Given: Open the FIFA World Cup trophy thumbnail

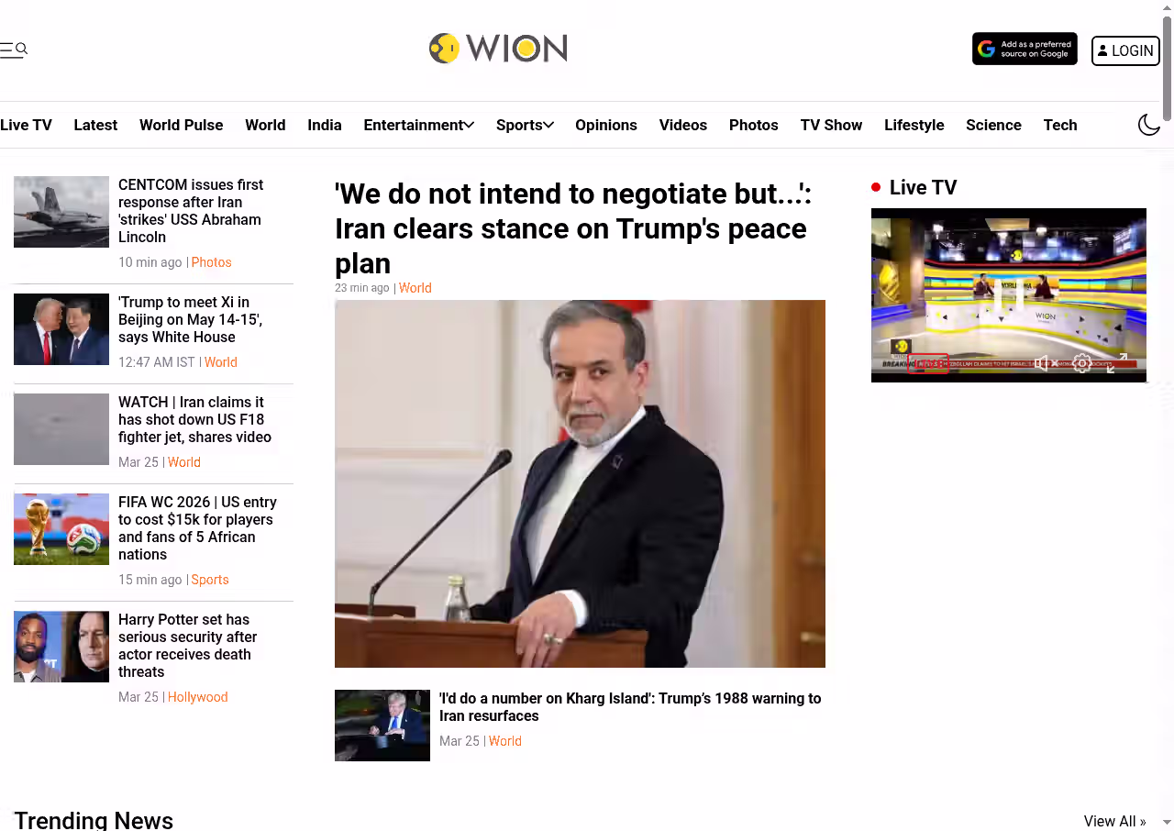Looking at the screenshot, I should coord(61,529).
